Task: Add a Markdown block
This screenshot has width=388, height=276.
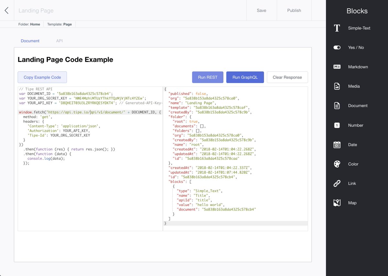Action: point(358,67)
